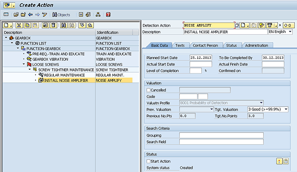Click the small copy icon beside NOISE AMPLIFY field
The image size is (297, 172).
[x=237, y=25]
